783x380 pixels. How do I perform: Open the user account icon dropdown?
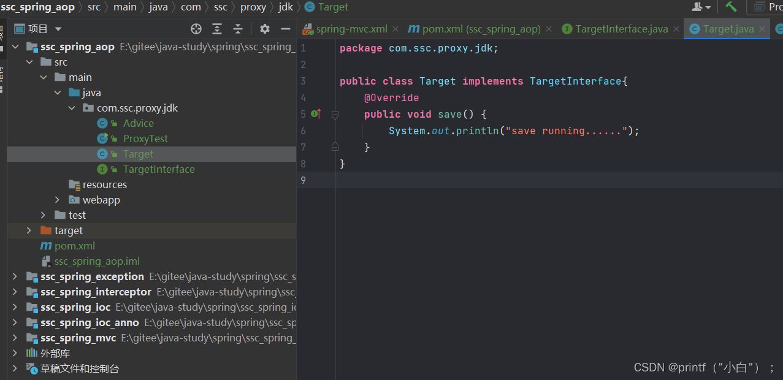tap(701, 7)
